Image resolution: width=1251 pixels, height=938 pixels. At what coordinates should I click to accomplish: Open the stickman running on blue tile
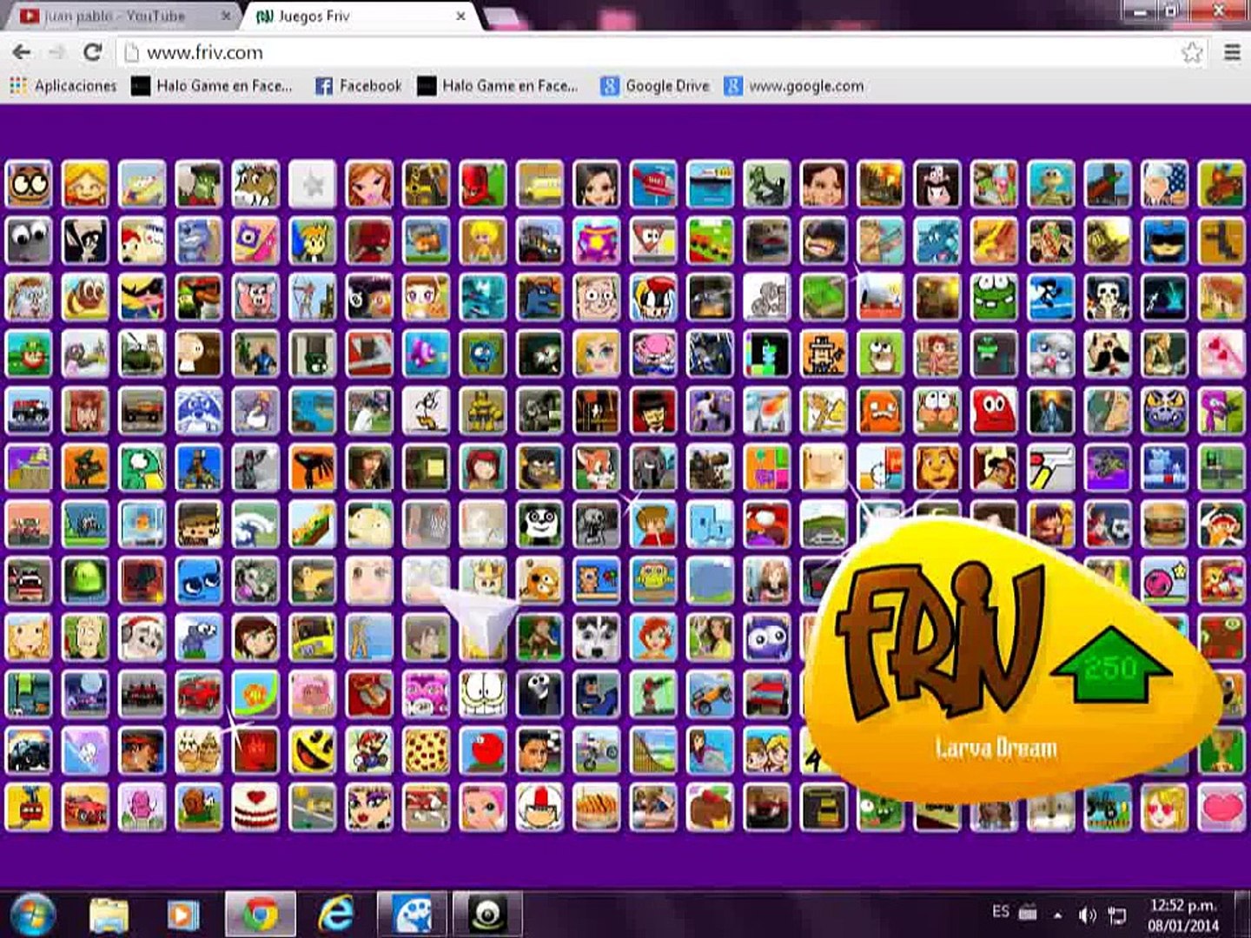click(x=1050, y=297)
